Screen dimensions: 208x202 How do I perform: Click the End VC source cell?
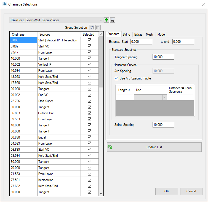59,95
